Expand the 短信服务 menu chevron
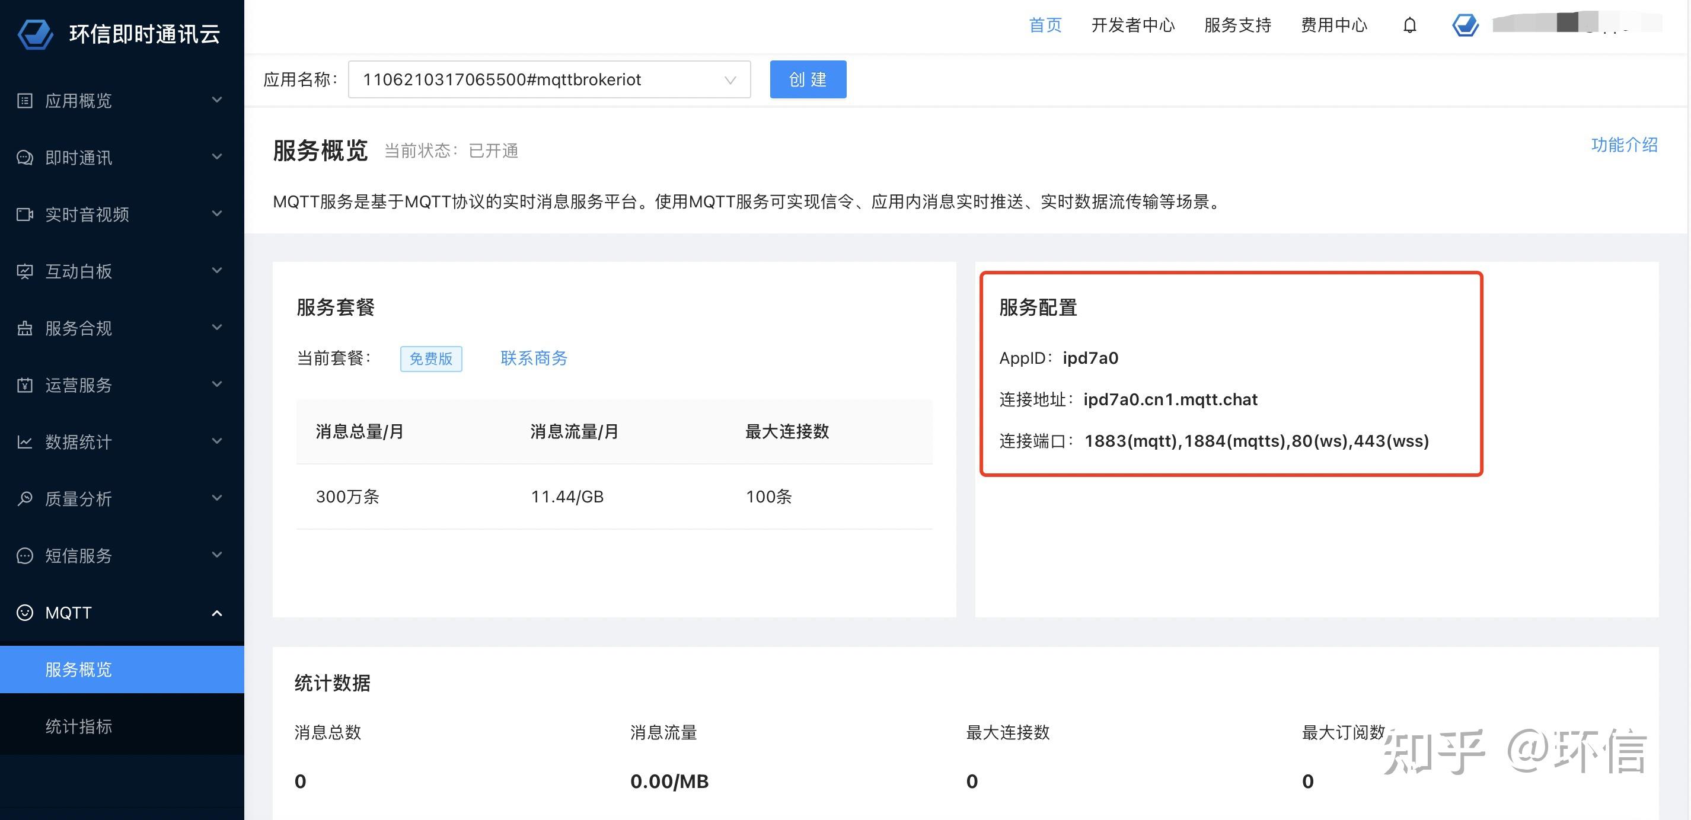Viewport: 1691px width, 820px height. (x=216, y=555)
